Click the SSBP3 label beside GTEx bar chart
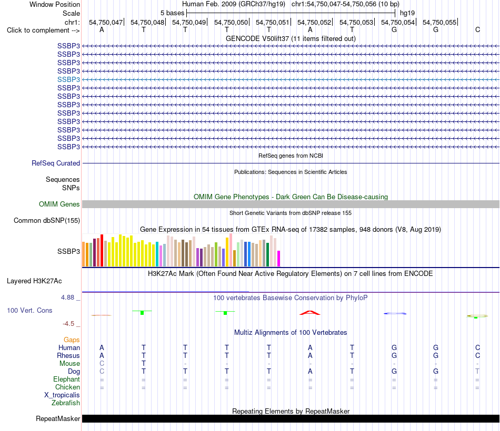 click(x=68, y=251)
